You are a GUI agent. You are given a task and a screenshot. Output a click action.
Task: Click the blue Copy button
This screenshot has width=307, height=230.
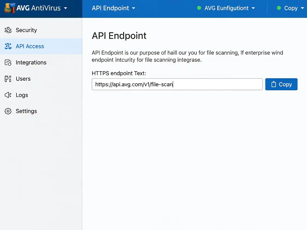(281, 84)
